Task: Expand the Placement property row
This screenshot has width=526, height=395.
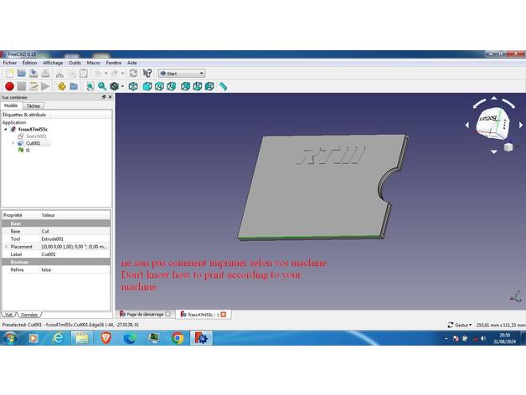Action: [6, 247]
